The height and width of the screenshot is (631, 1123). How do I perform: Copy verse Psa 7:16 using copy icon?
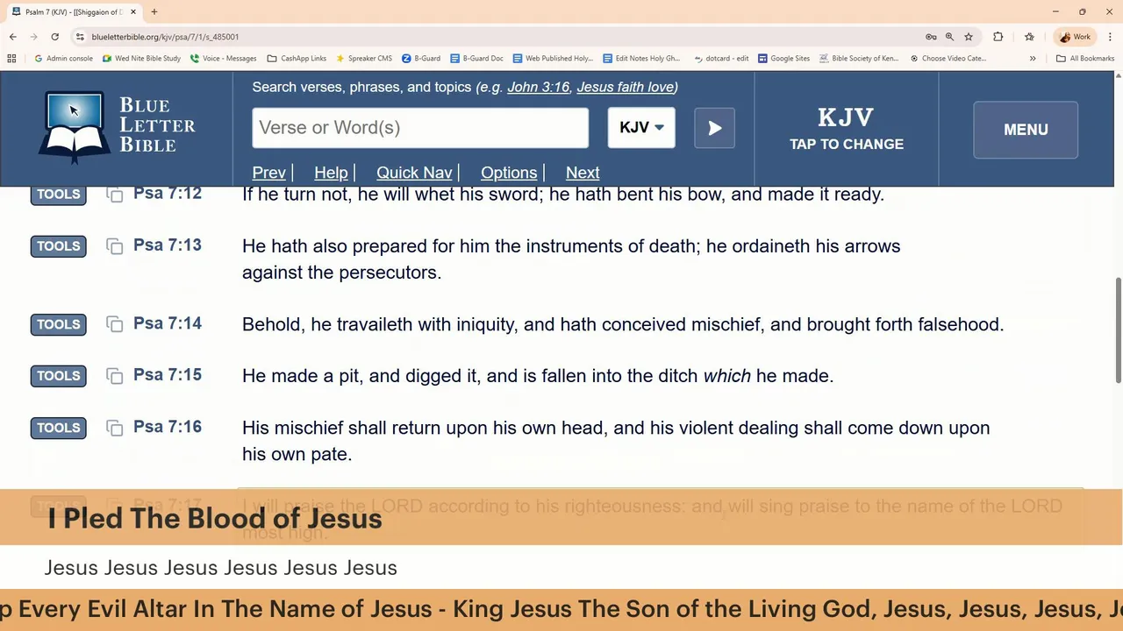point(114,428)
